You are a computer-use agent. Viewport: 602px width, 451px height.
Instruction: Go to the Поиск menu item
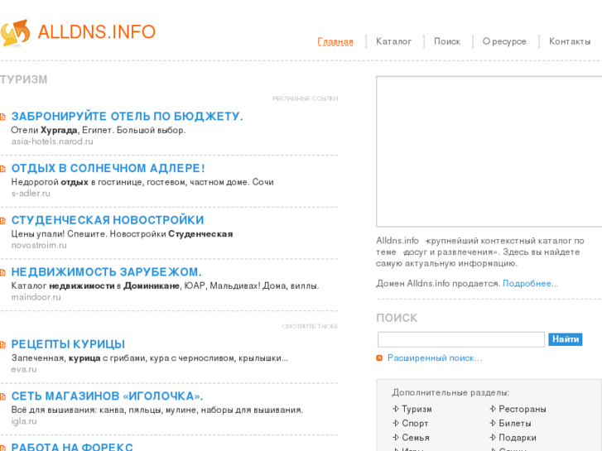click(x=447, y=41)
